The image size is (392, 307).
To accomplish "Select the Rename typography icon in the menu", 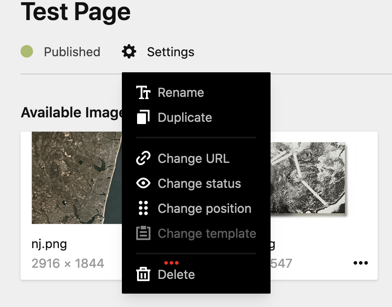I will click(142, 92).
